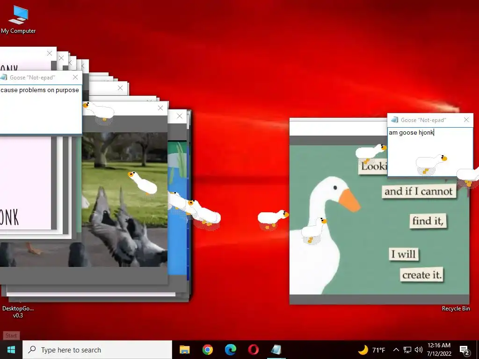
Task: Click the left Goose "Not-epad" window title
Action: 32,78
